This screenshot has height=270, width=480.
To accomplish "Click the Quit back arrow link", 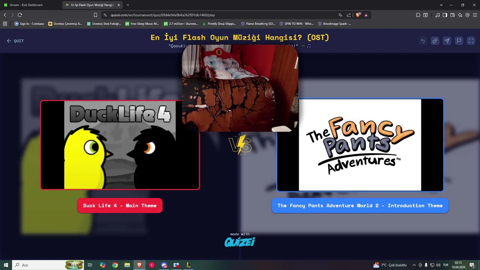I will [x=15, y=41].
